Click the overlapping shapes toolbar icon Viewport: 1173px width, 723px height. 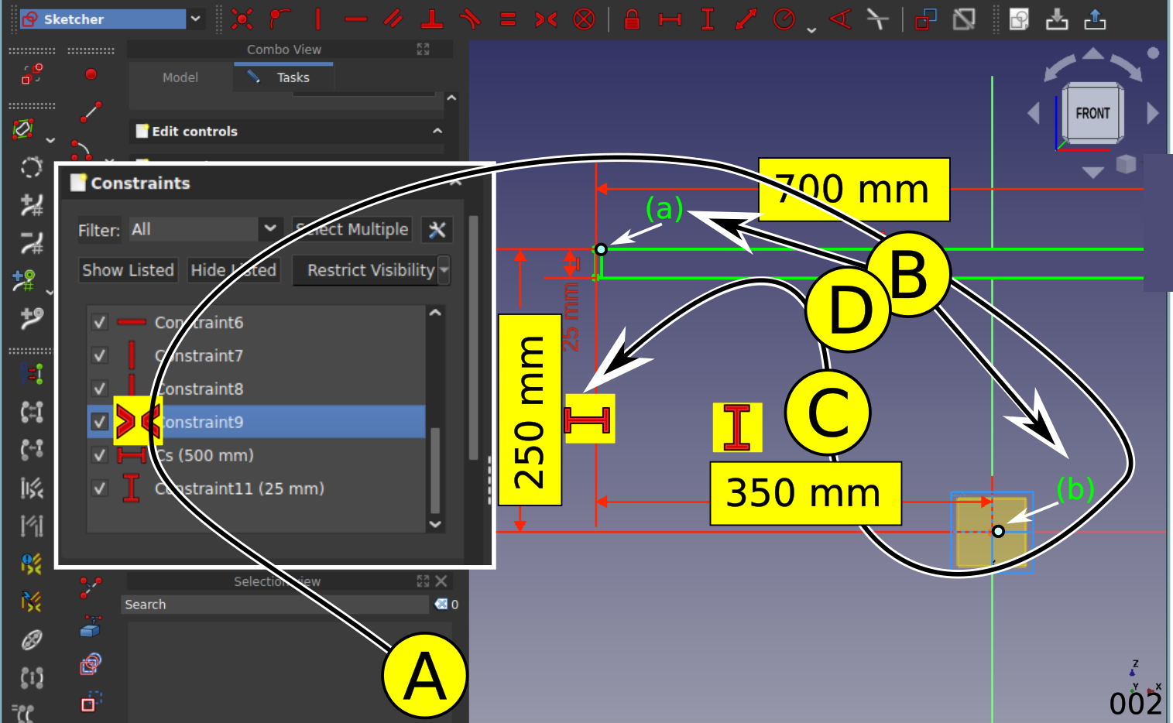coord(1019,19)
